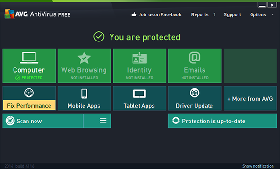Image resolution: width=280 pixels, height=169 pixels.
Task: Click the Facebook thumbs-up icon
Action: click(134, 14)
